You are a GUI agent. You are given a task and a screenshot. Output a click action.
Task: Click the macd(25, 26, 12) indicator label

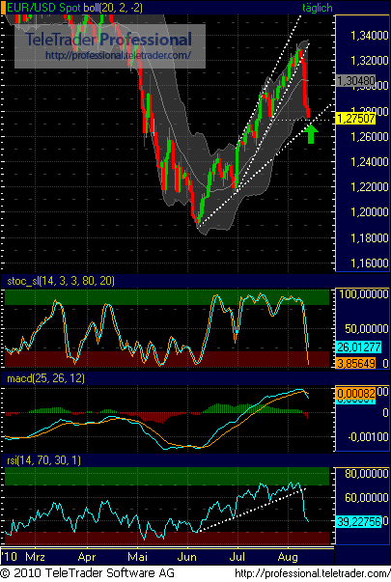[x=45, y=378]
